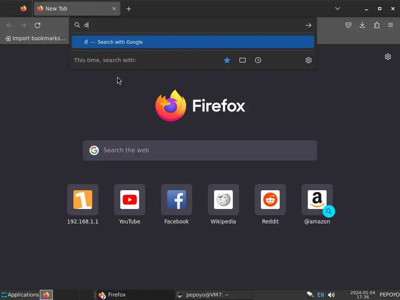
Task: Switch to pepoyo@VM7 terminal in taskbar
Action: click(x=214, y=295)
